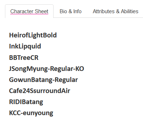Select the font entry directly below BBTreeCR
The width and height of the screenshot is (143, 139).
pos(46,69)
